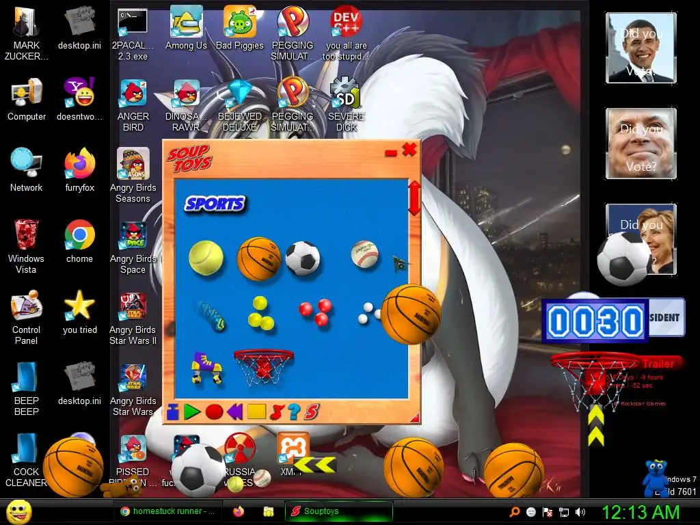Image resolution: width=700 pixels, height=525 pixels.
Task: Open the Control Panel desktop icon
Action: 26,317
